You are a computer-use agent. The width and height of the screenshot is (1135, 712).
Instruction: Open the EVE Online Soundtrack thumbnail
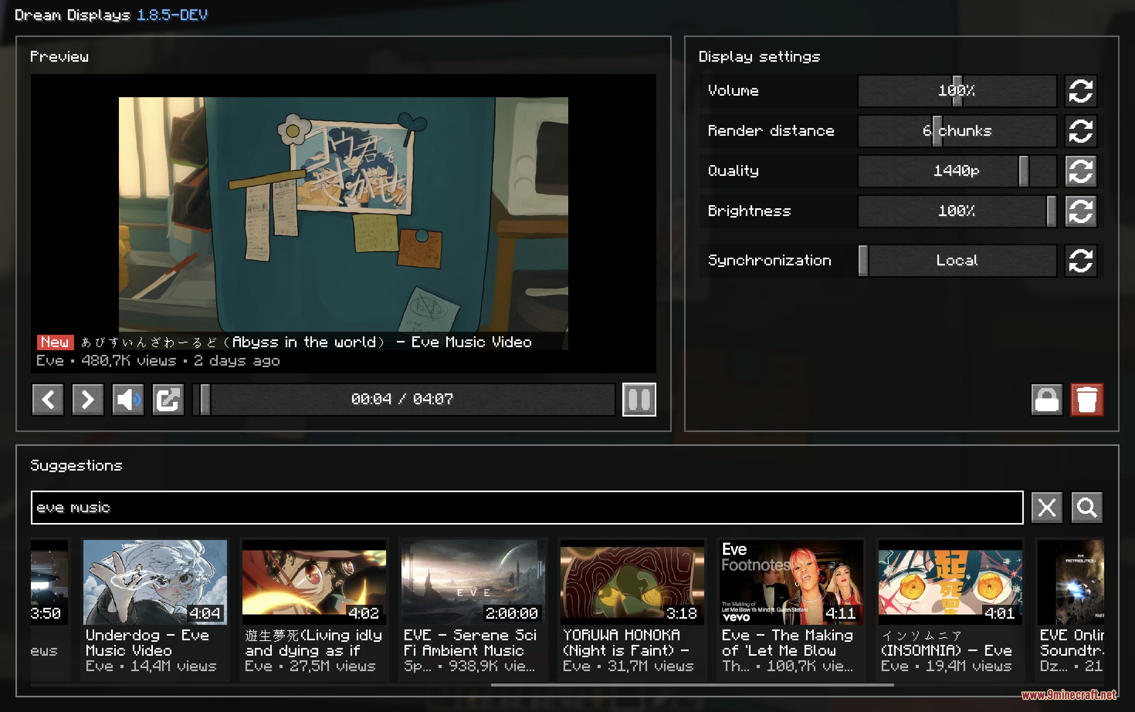click(1071, 582)
